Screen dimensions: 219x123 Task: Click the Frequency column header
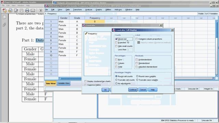(x=95, y=18)
